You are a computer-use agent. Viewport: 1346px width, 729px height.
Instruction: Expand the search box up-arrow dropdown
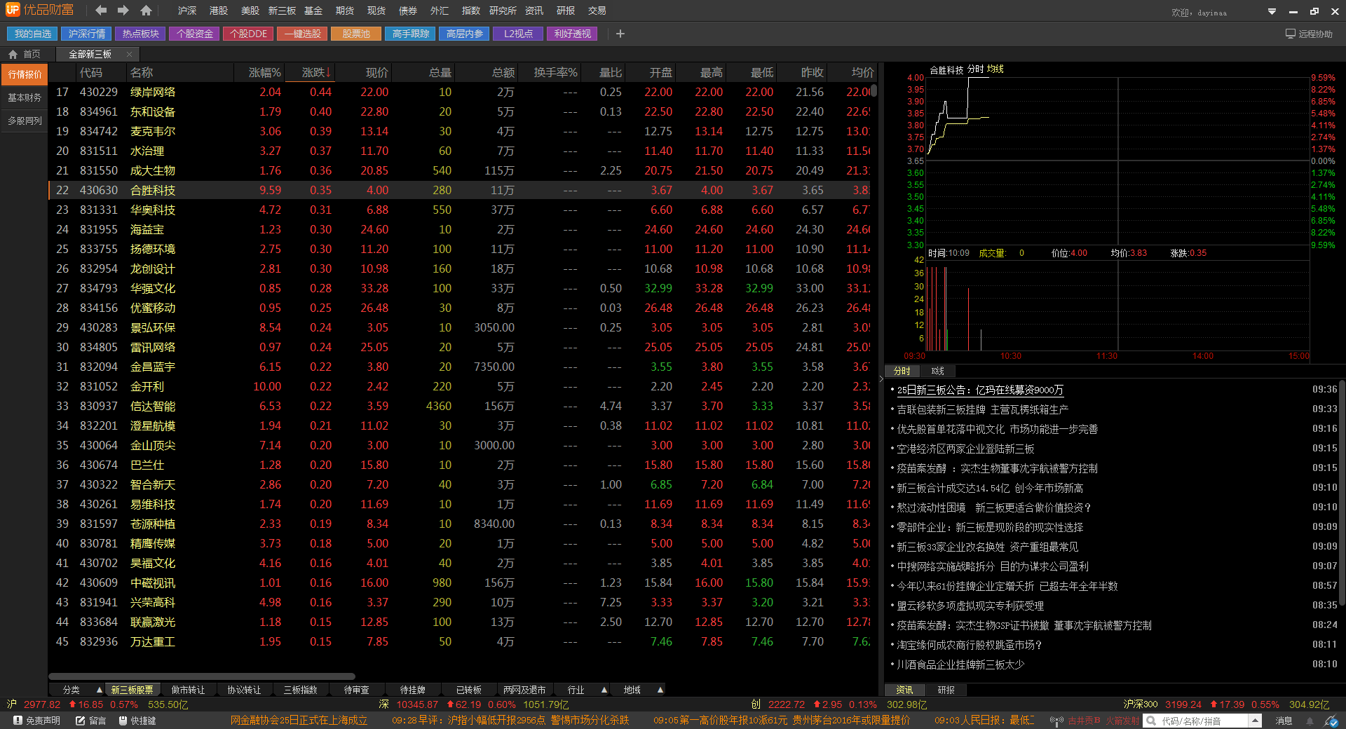pos(1256,721)
